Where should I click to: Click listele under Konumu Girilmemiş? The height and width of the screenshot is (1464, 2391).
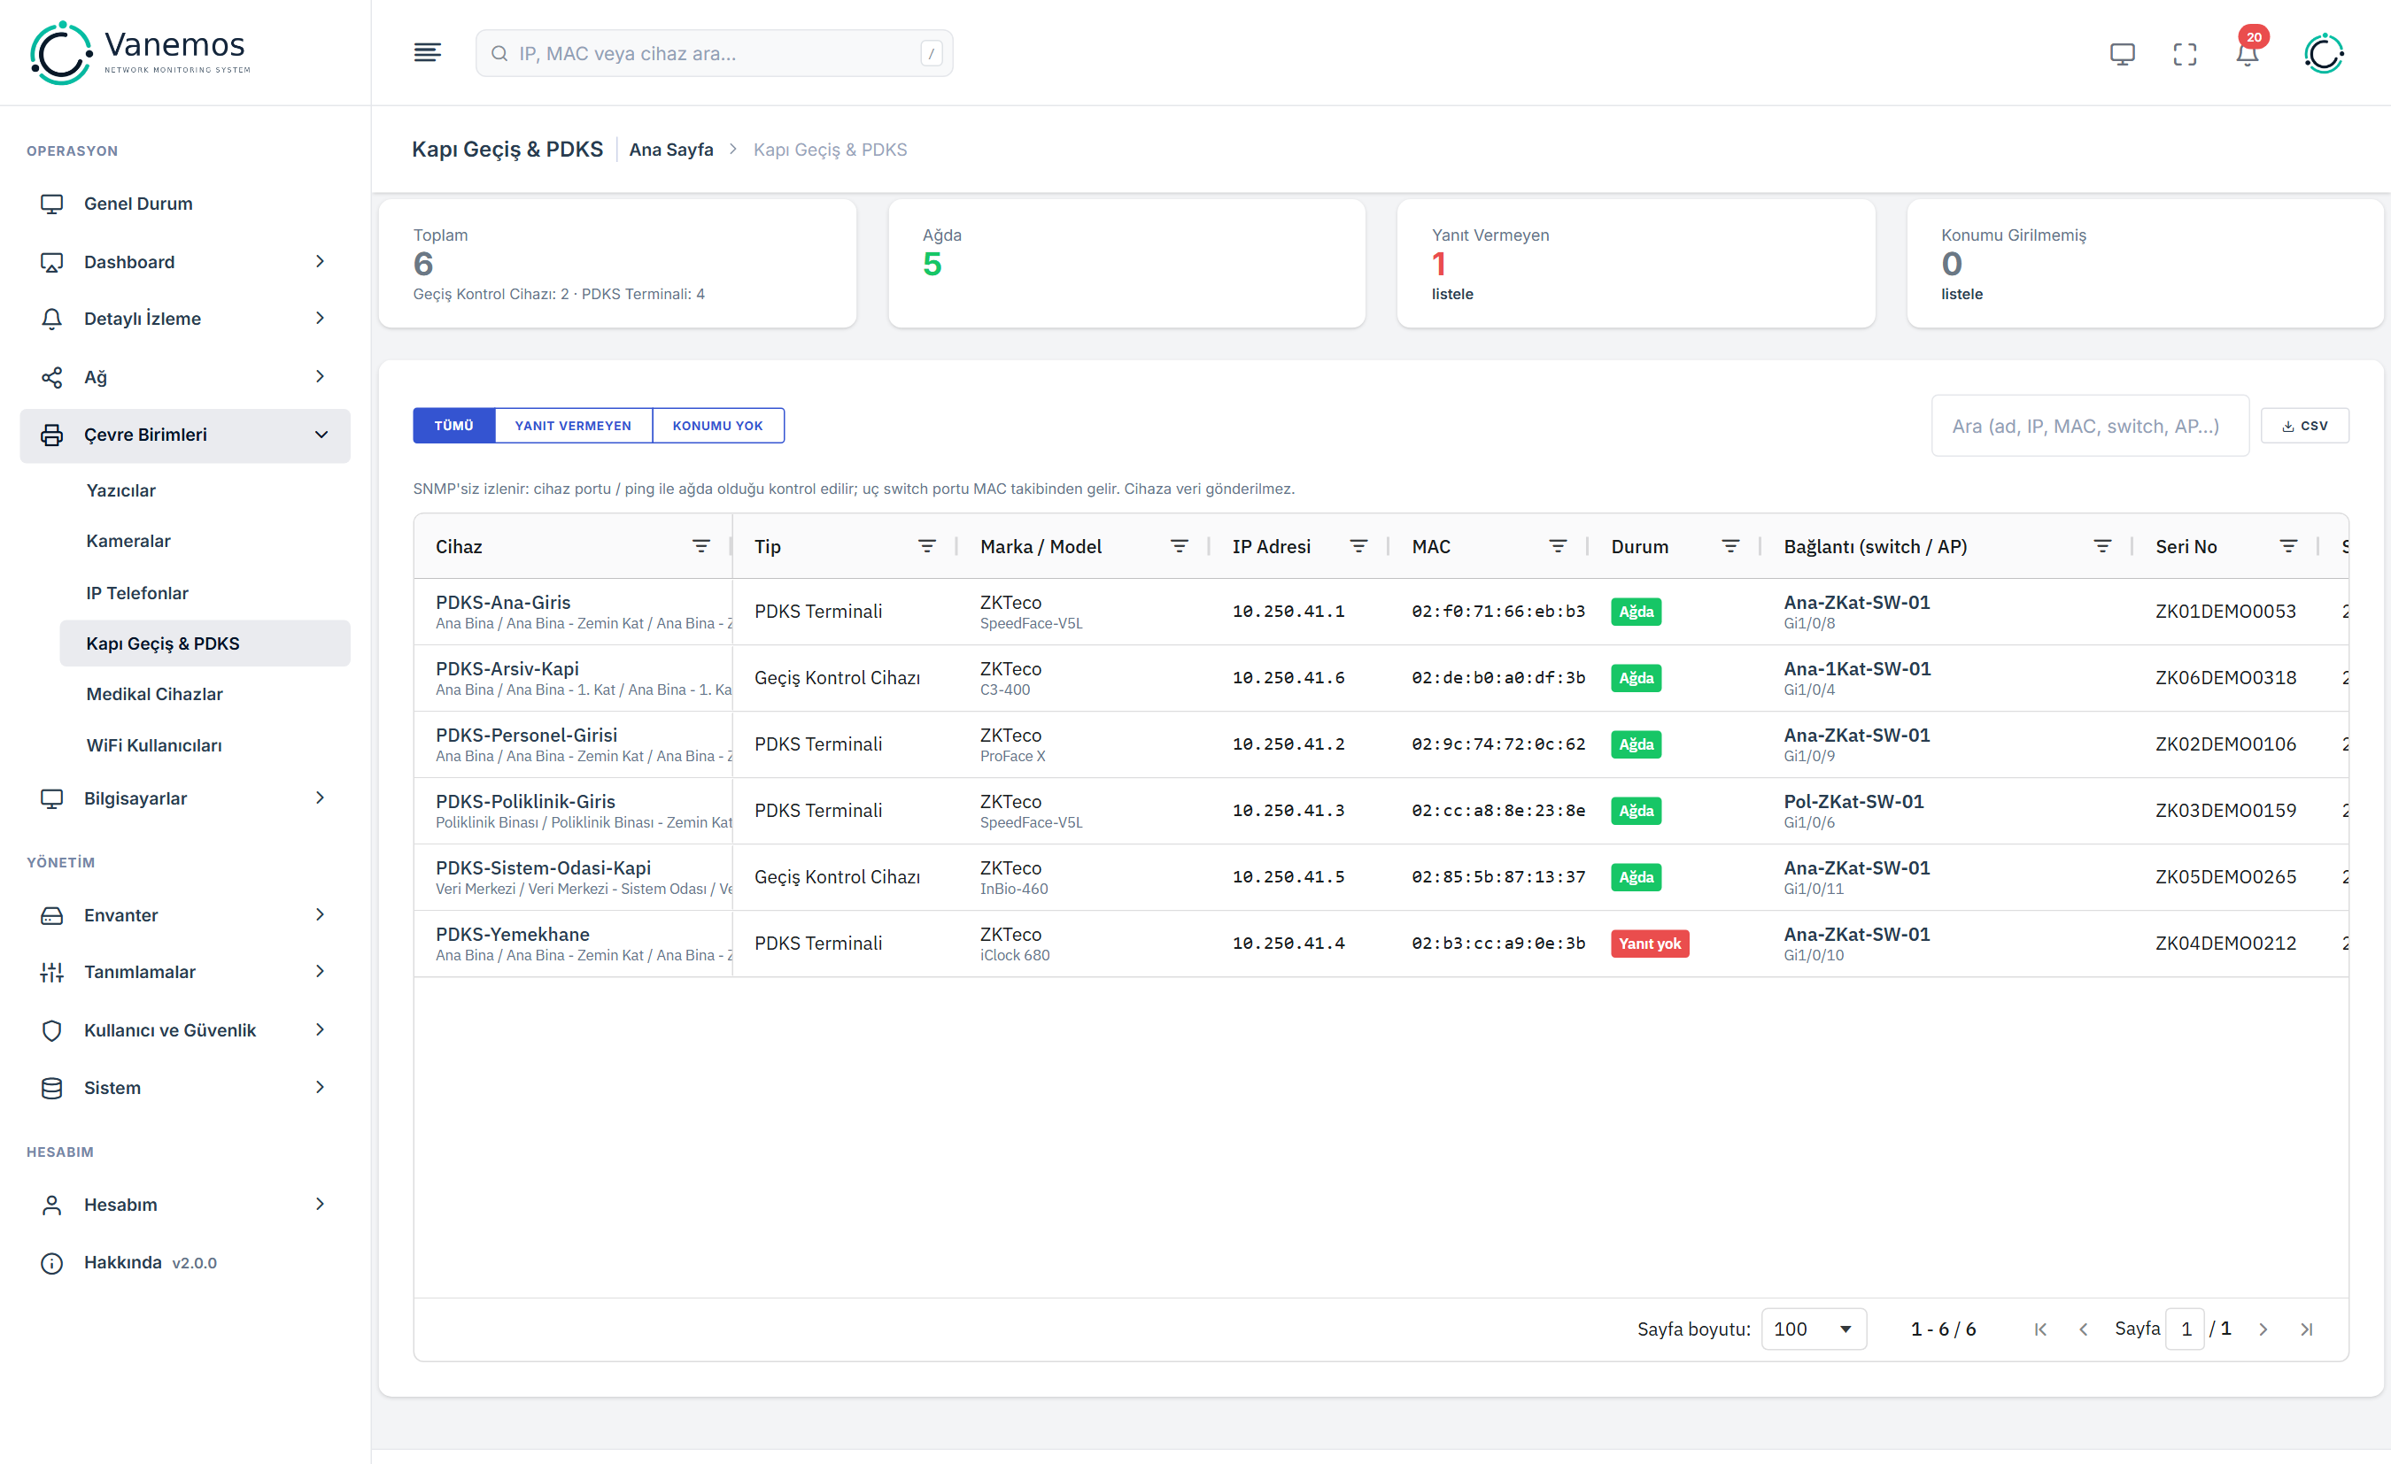coord(1962,294)
